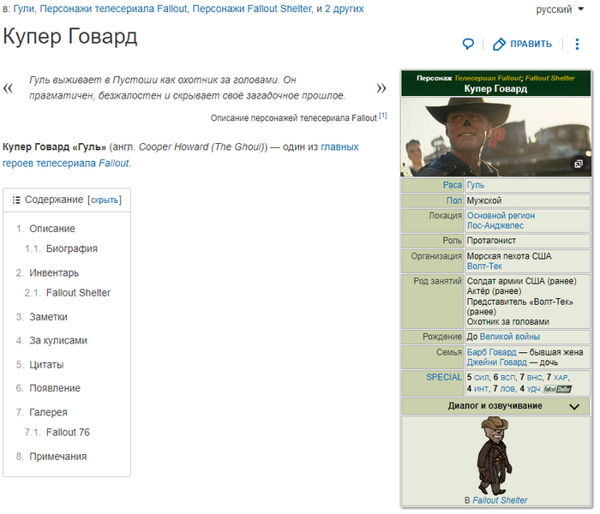This screenshot has width=600, height=514.
Task: Expand the Диалог и озвучивание section
Action: (x=495, y=406)
